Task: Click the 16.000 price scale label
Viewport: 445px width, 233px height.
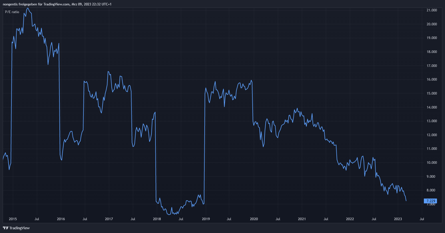Action: click(432, 79)
